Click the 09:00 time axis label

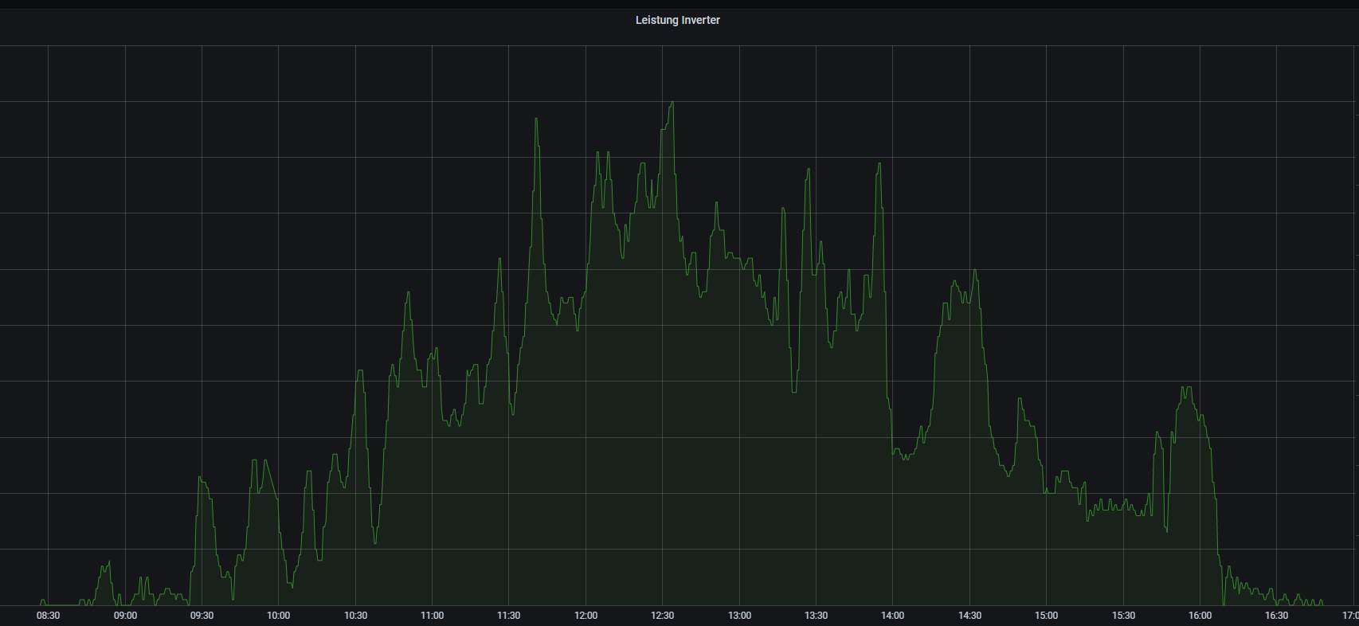pyautogui.click(x=125, y=616)
